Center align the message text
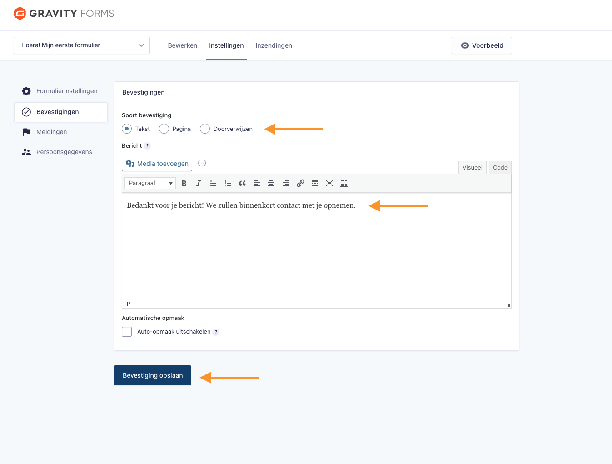The width and height of the screenshot is (612, 464). point(271,183)
